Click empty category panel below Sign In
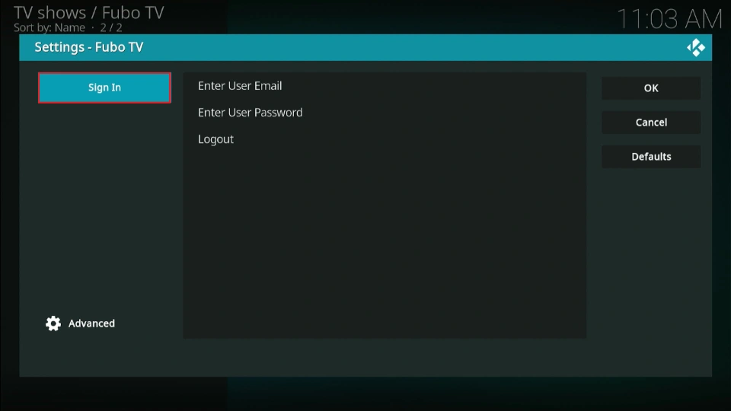The height and width of the screenshot is (411, 731). (104, 205)
